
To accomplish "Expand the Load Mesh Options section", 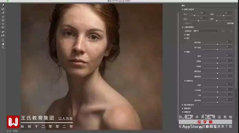I will (x=183, y=105).
